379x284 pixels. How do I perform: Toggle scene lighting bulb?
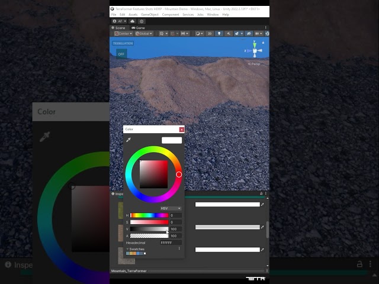click(x=219, y=34)
